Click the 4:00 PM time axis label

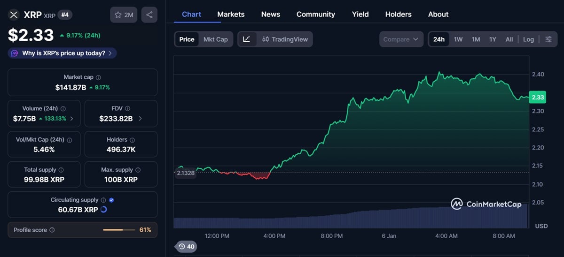(x=274, y=236)
